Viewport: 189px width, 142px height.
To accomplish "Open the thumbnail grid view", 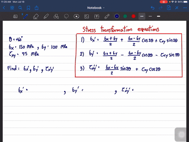I will pos(12,8).
